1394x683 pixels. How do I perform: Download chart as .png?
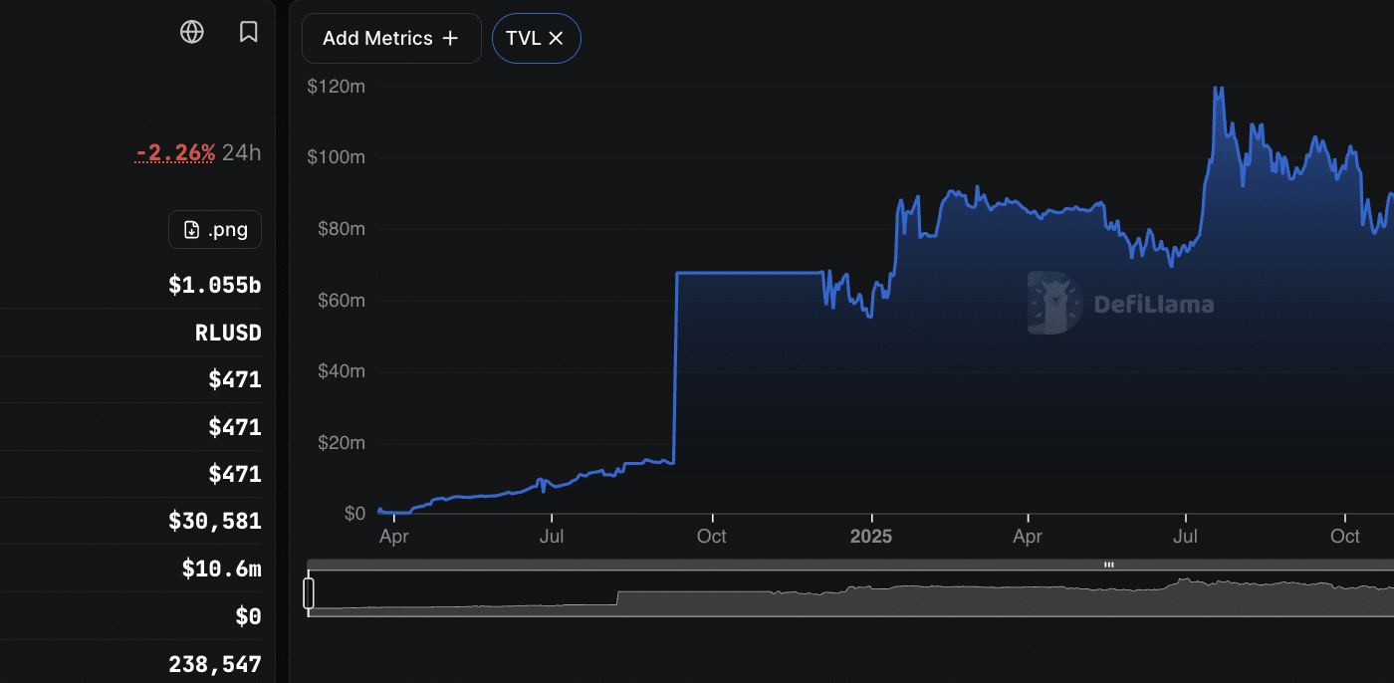(215, 230)
